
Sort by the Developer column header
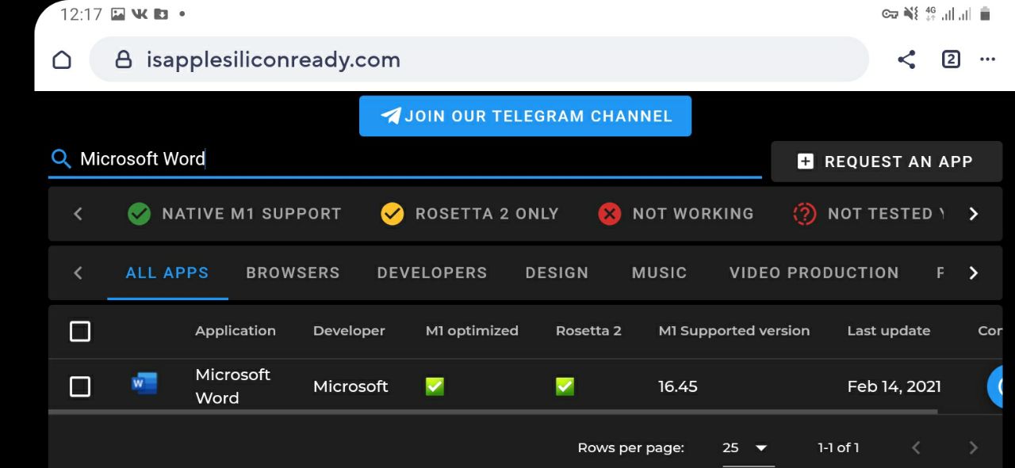349,331
